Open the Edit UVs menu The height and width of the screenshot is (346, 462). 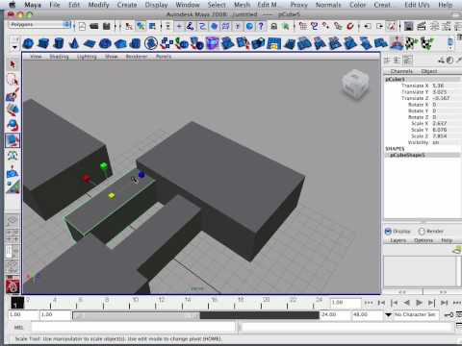click(417, 5)
